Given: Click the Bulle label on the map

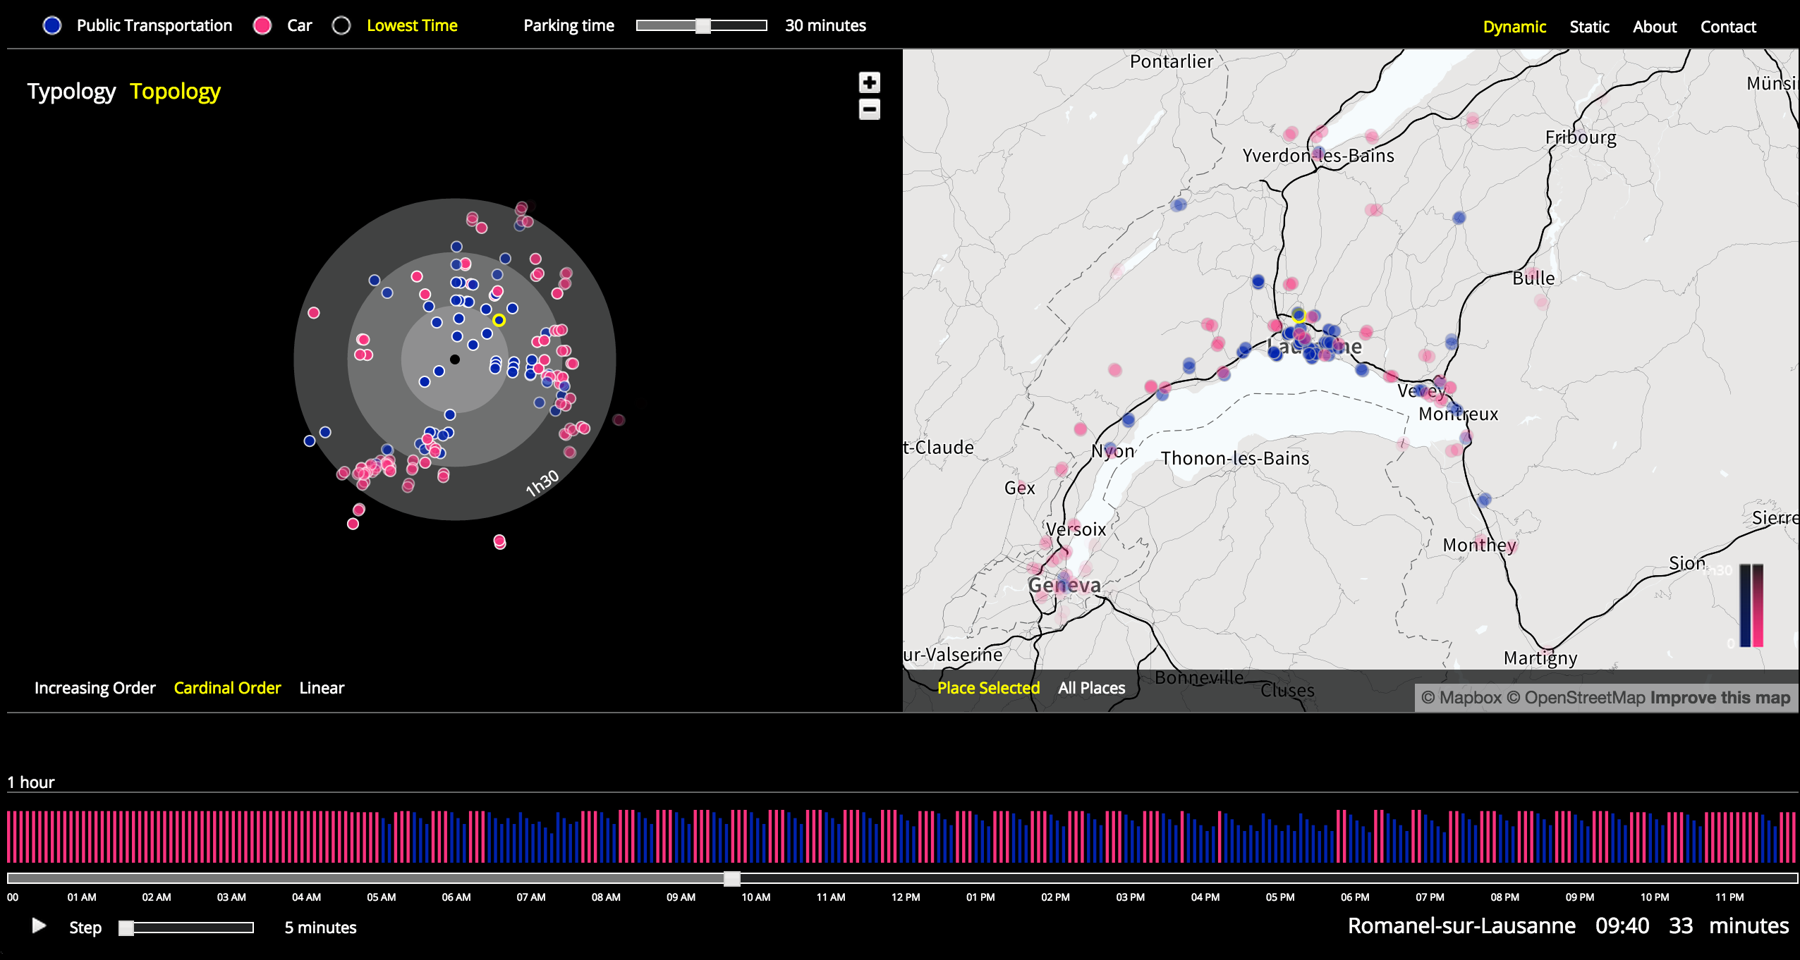Looking at the screenshot, I should tap(1533, 278).
